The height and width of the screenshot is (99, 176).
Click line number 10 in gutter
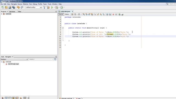[60, 37]
